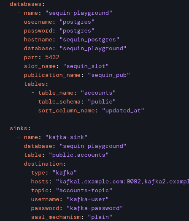
Task: Click the port number 5432
Action: [x=52, y=57]
